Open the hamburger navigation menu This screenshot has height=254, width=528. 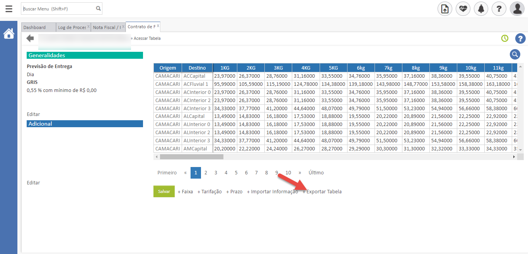[x=9, y=8]
